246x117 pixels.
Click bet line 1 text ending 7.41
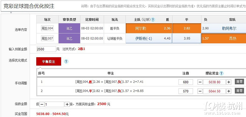click(109, 82)
